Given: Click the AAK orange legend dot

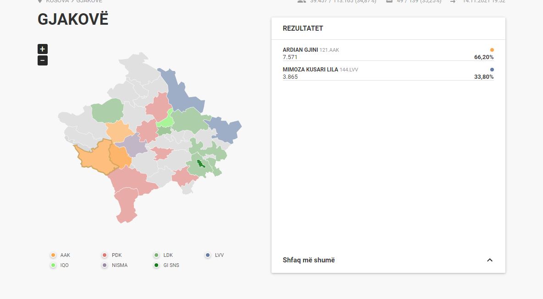Looking at the screenshot, I should pyautogui.click(x=53, y=255).
